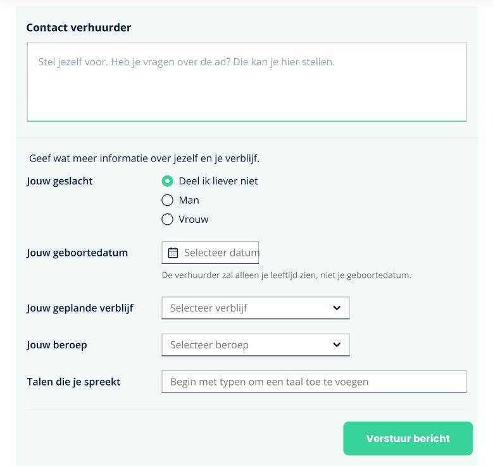493x466 pixels.
Task: Focus the languages 'Begin met typen' input
Action: pos(313,382)
